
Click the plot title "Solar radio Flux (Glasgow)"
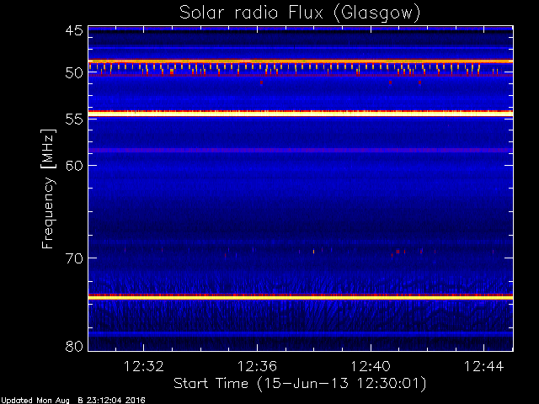pyautogui.click(x=300, y=13)
